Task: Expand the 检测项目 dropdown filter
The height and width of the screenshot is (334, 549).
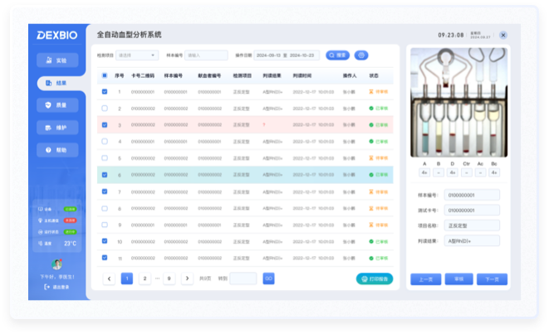Action: click(x=138, y=56)
